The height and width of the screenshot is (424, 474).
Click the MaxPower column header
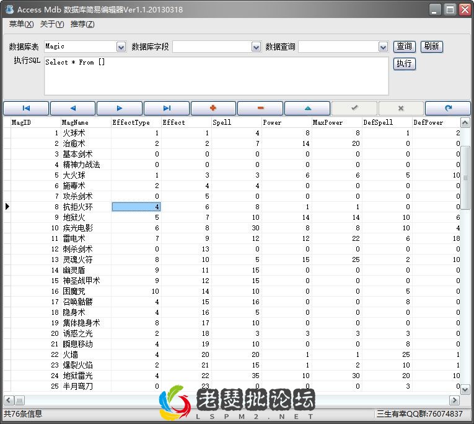pos(337,123)
